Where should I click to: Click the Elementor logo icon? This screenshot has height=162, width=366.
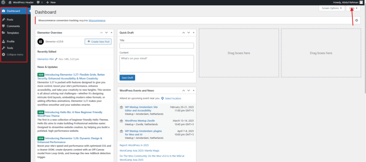pyautogui.click(x=40, y=41)
